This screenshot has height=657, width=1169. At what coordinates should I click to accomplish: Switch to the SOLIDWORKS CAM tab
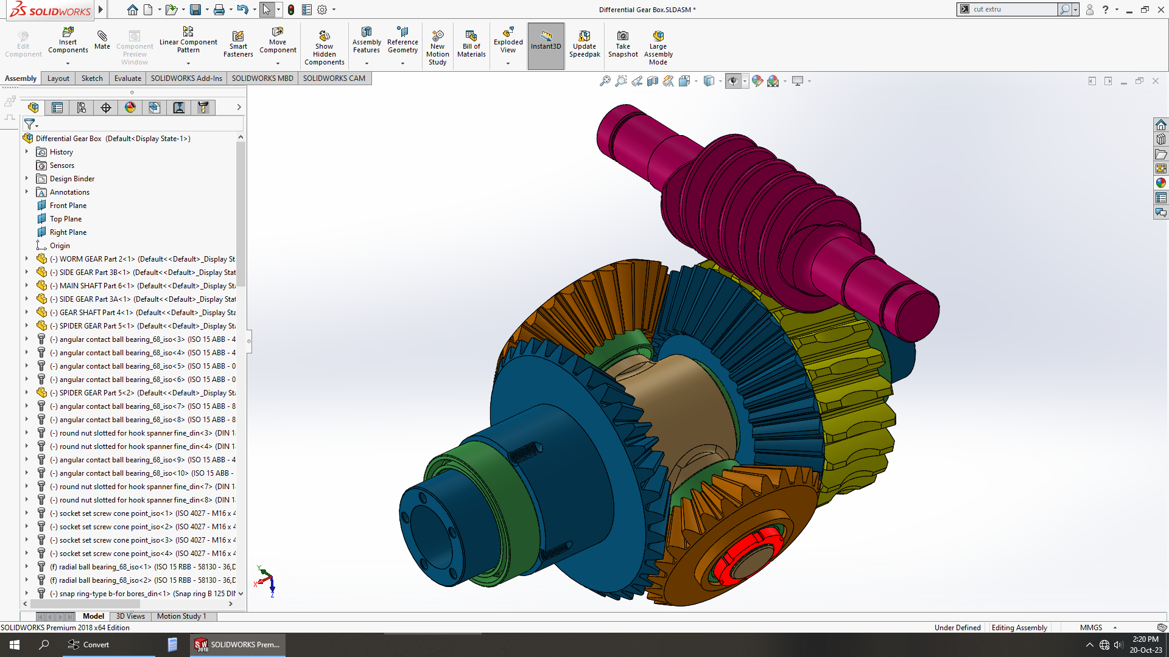(334, 78)
